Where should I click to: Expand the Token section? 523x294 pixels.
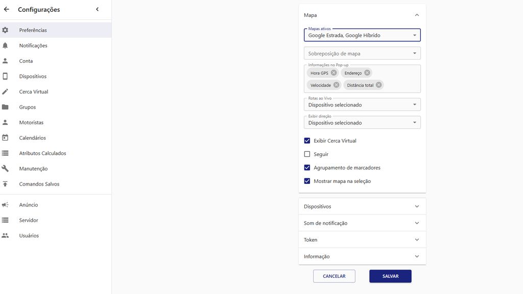tap(362, 239)
